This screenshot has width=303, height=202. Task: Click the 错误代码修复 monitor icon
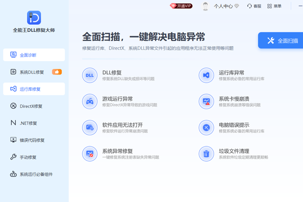[x=13, y=140]
